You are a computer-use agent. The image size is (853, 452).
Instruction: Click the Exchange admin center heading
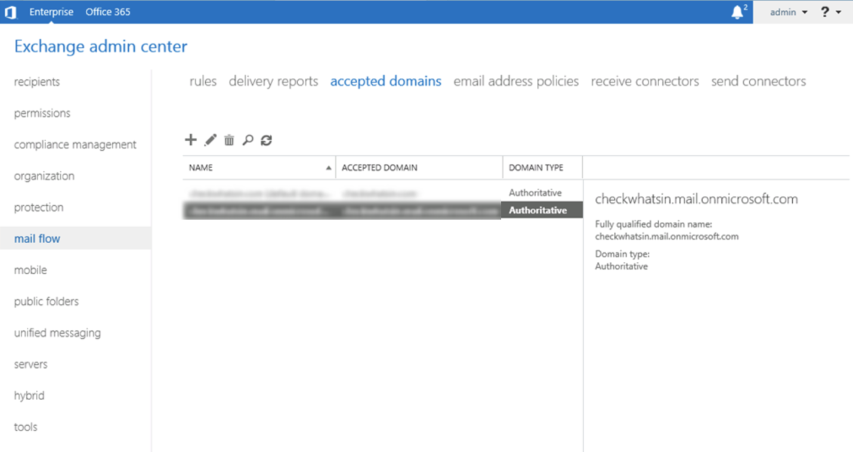point(101,47)
